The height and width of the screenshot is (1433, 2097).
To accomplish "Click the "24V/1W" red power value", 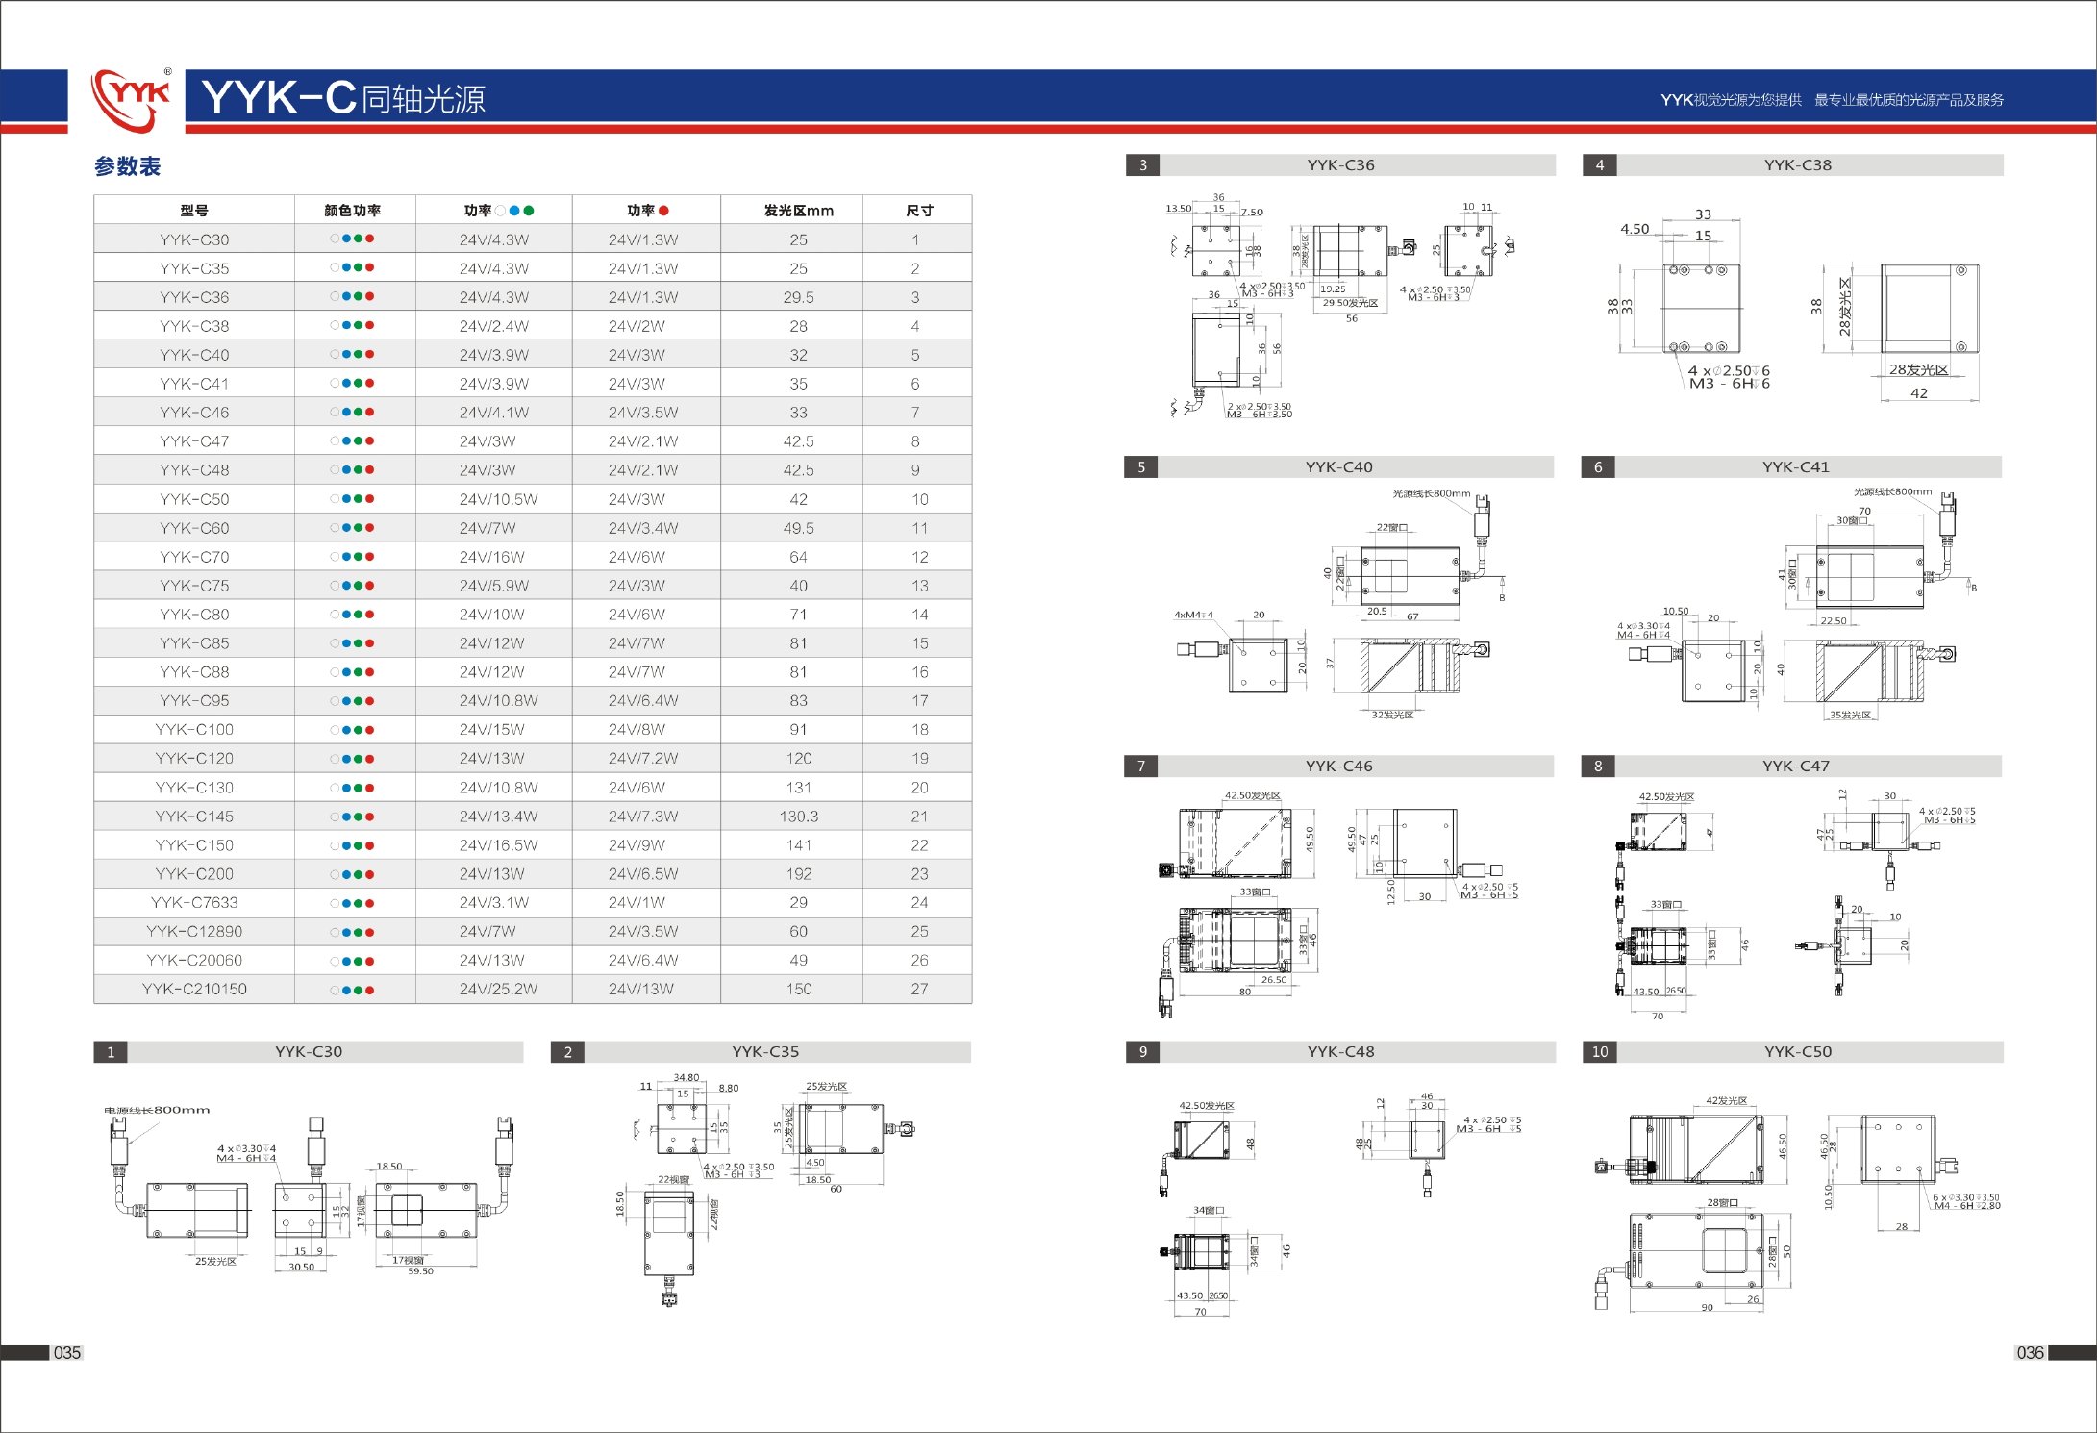I will [x=636, y=903].
